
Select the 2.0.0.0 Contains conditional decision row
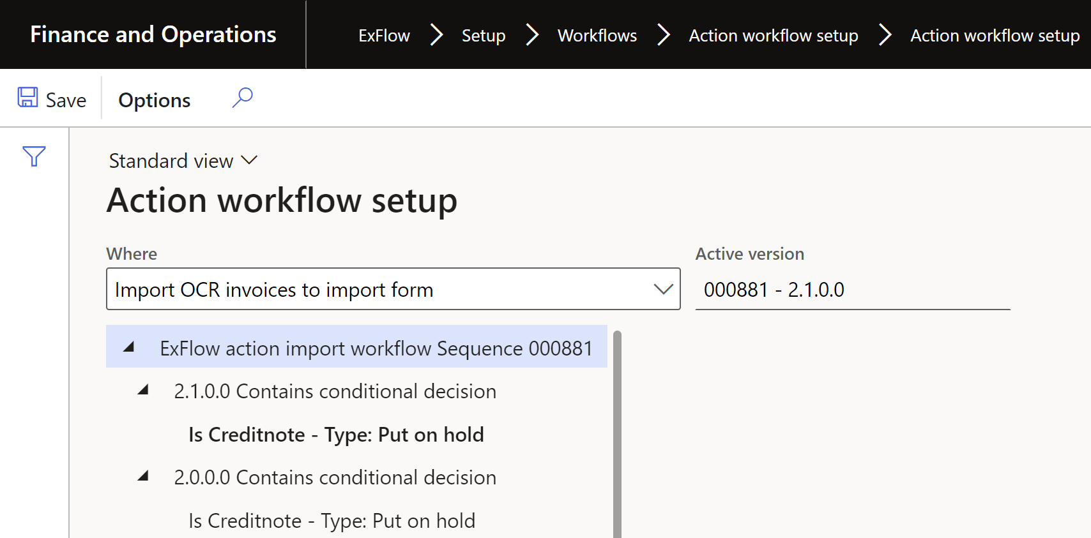point(335,477)
